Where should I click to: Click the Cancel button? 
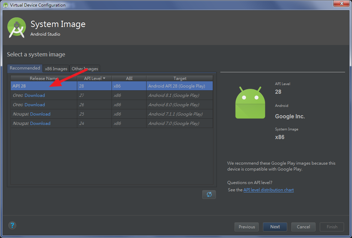pos(303,227)
